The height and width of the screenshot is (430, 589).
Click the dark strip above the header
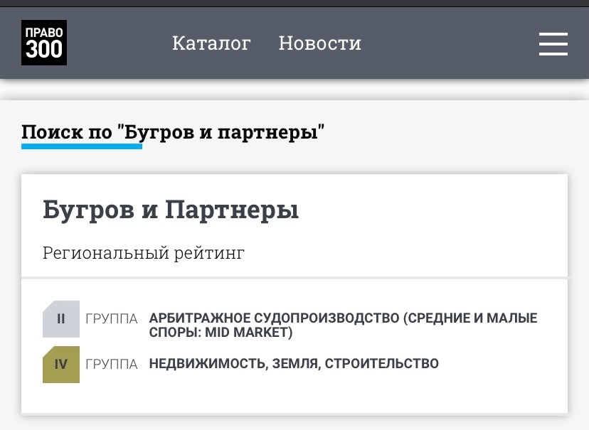(x=294, y=3)
